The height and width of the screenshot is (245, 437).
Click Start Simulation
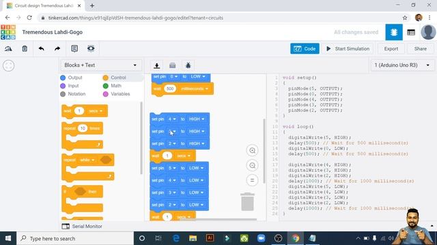pyautogui.click(x=348, y=48)
